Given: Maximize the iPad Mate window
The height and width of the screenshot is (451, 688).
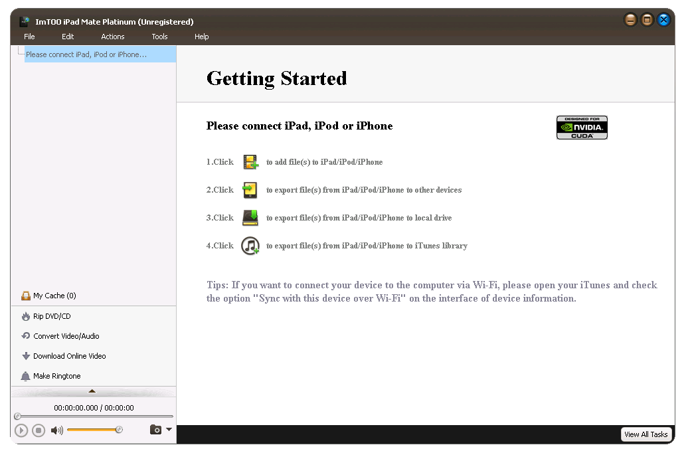Looking at the screenshot, I should click(647, 20).
